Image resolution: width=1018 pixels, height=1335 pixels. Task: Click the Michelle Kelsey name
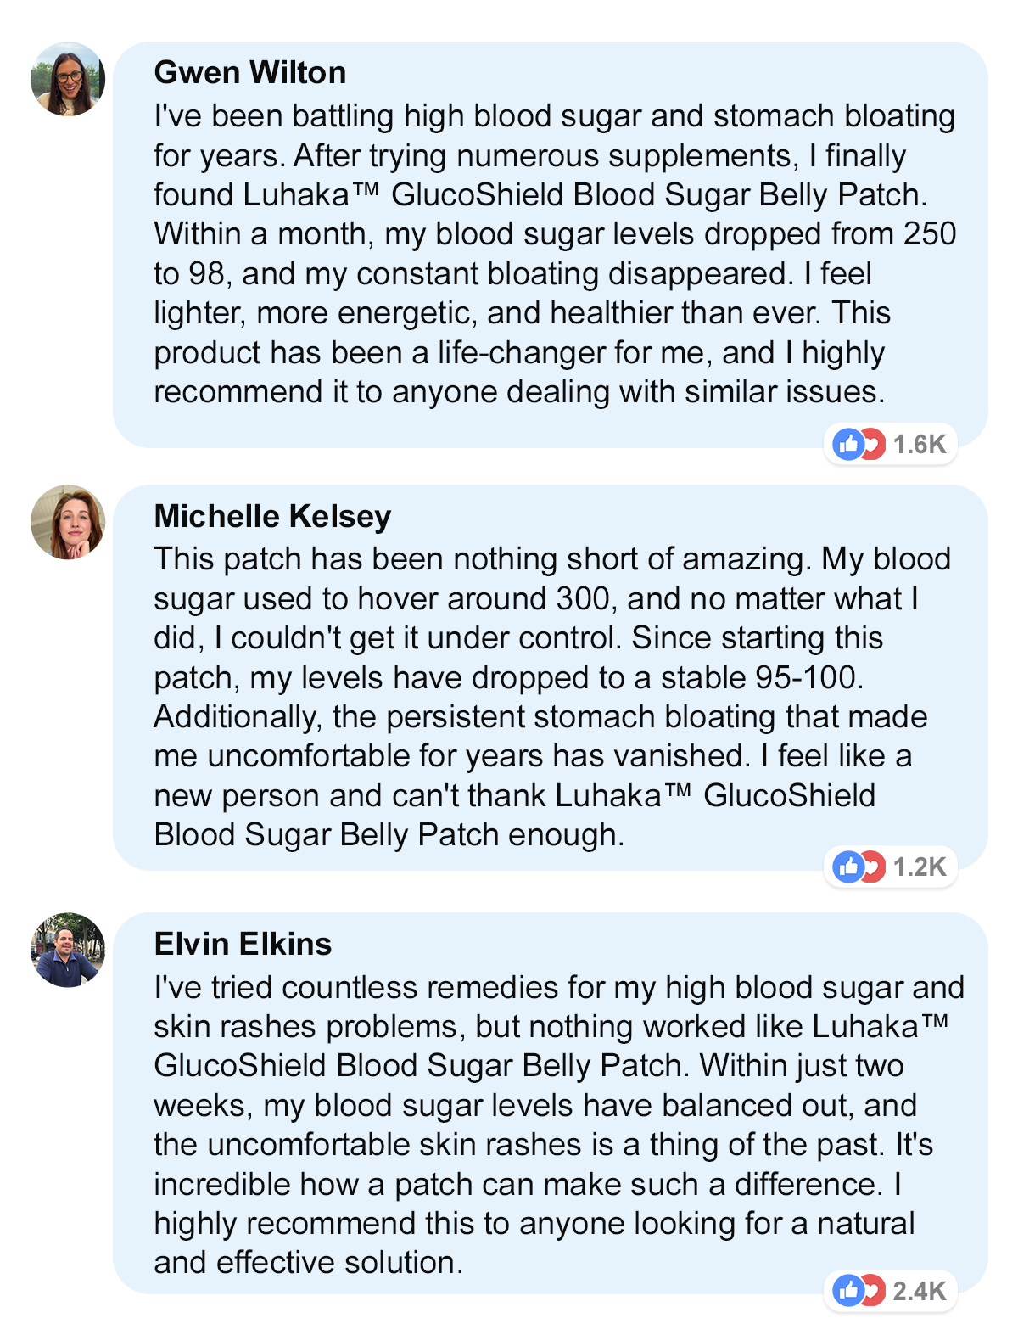[272, 516]
